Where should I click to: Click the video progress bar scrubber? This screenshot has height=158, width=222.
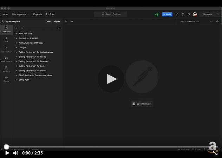pos(6,147)
